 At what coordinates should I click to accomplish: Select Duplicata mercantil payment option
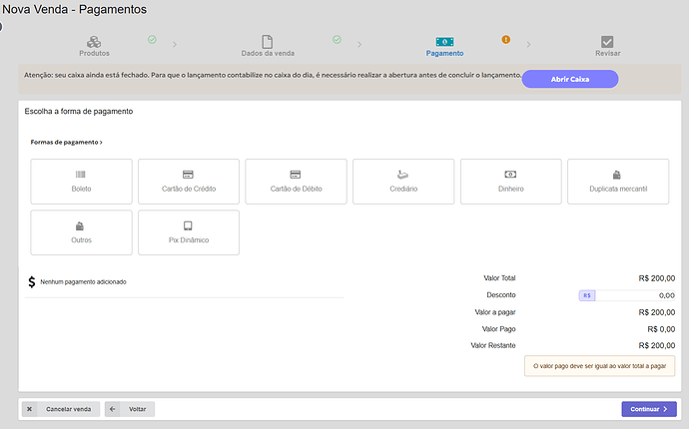[x=617, y=181]
